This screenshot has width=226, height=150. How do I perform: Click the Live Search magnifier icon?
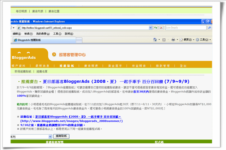(209, 27)
